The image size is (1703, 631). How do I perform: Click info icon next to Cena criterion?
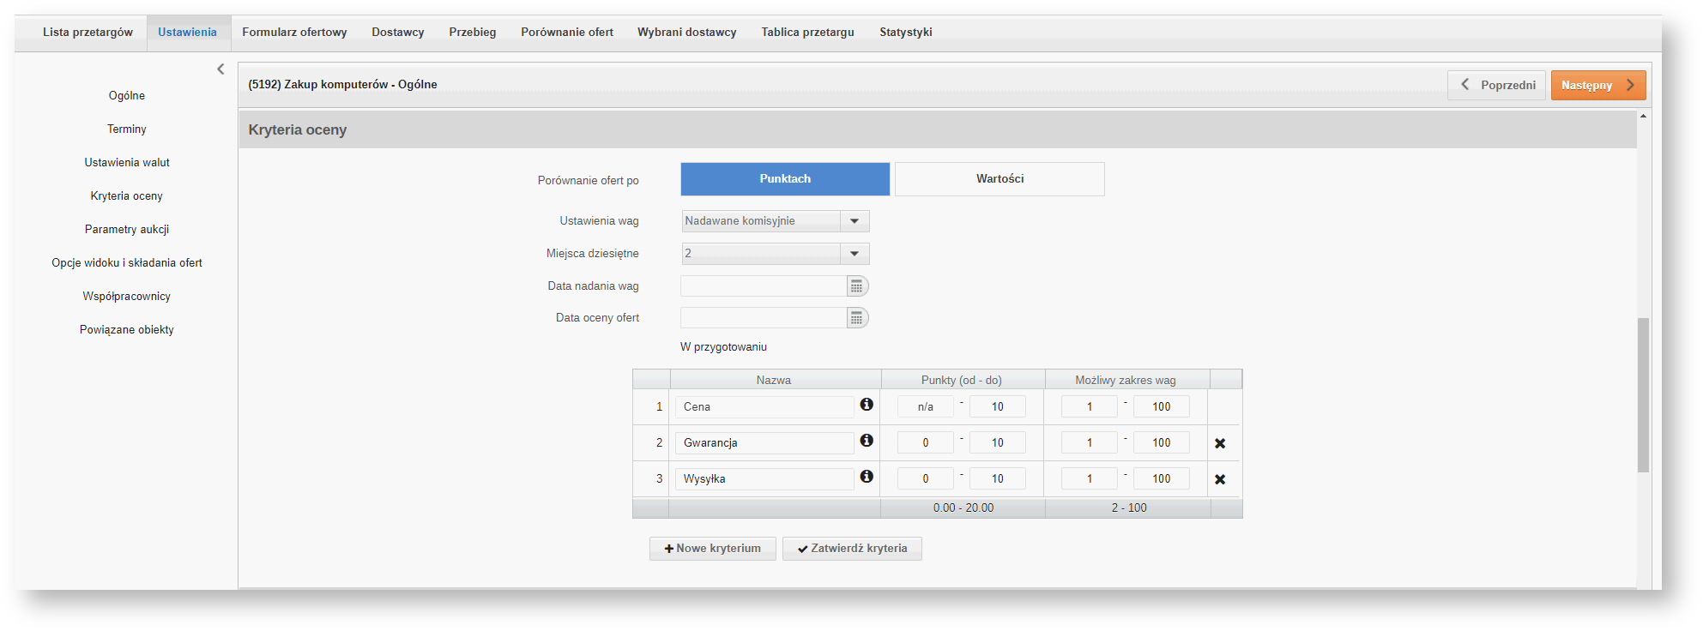[x=867, y=405]
